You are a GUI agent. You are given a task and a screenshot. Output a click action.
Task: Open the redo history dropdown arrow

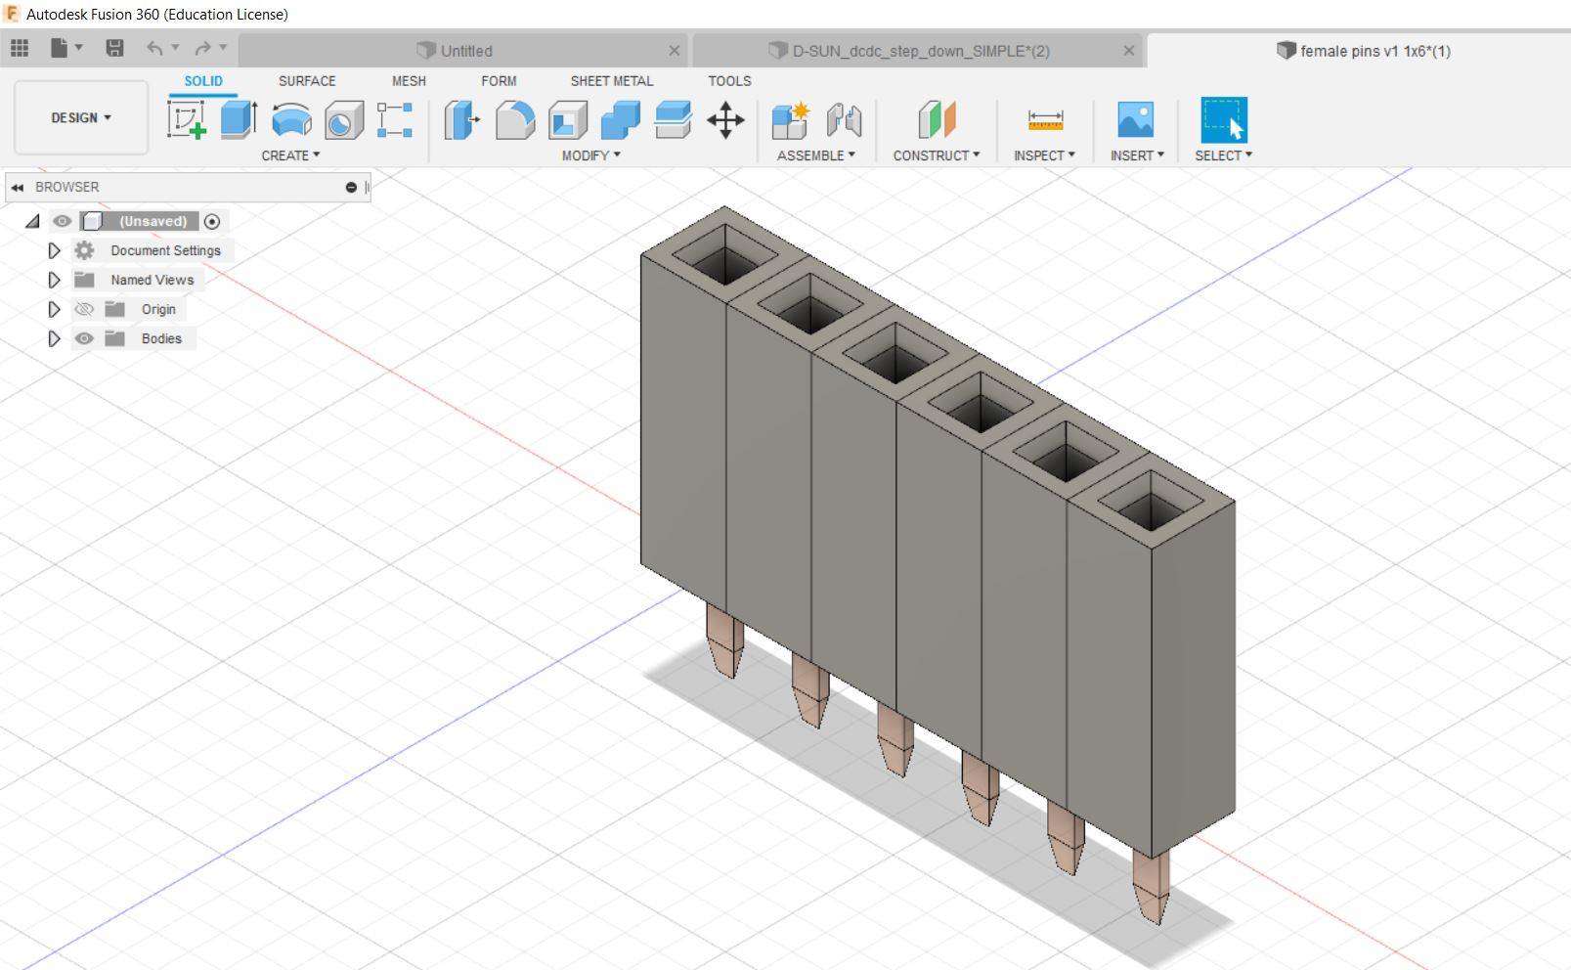tap(224, 47)
